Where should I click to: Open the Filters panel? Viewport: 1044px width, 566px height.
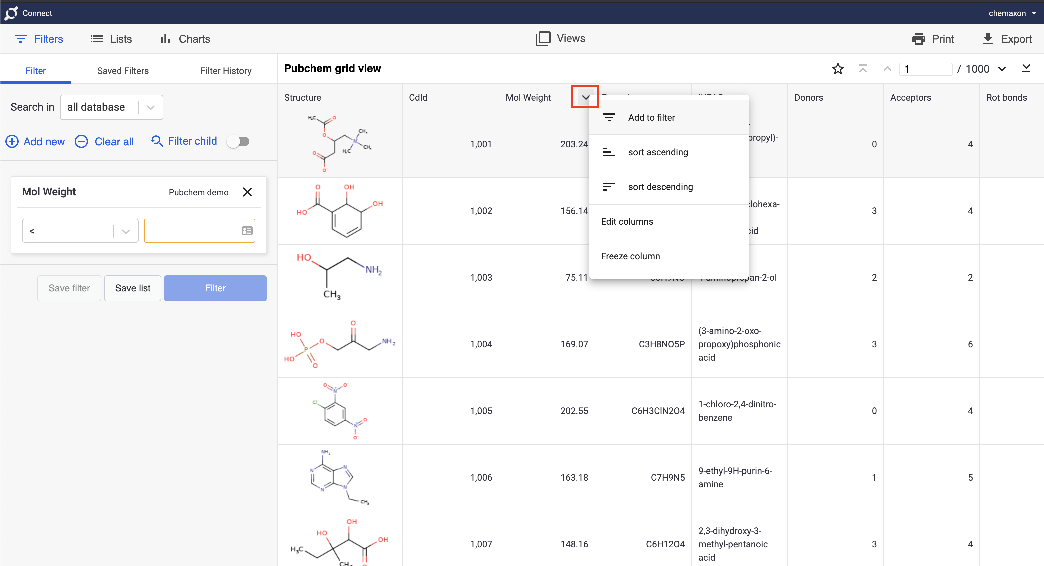pos(39,39)
